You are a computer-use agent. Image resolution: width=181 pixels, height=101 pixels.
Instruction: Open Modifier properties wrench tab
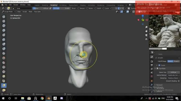click(x=152, y=85)
